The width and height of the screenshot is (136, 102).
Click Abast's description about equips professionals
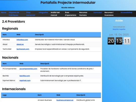click(x=60, y=44)
